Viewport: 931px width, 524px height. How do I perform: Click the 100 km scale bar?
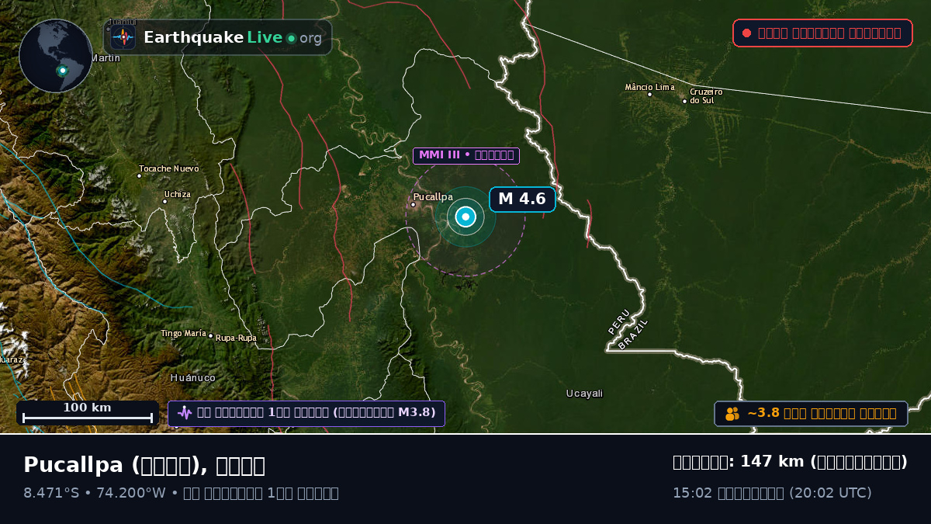point(88,413)
